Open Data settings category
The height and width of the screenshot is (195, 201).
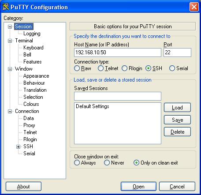pyautogui.click(x=29, y=118)
